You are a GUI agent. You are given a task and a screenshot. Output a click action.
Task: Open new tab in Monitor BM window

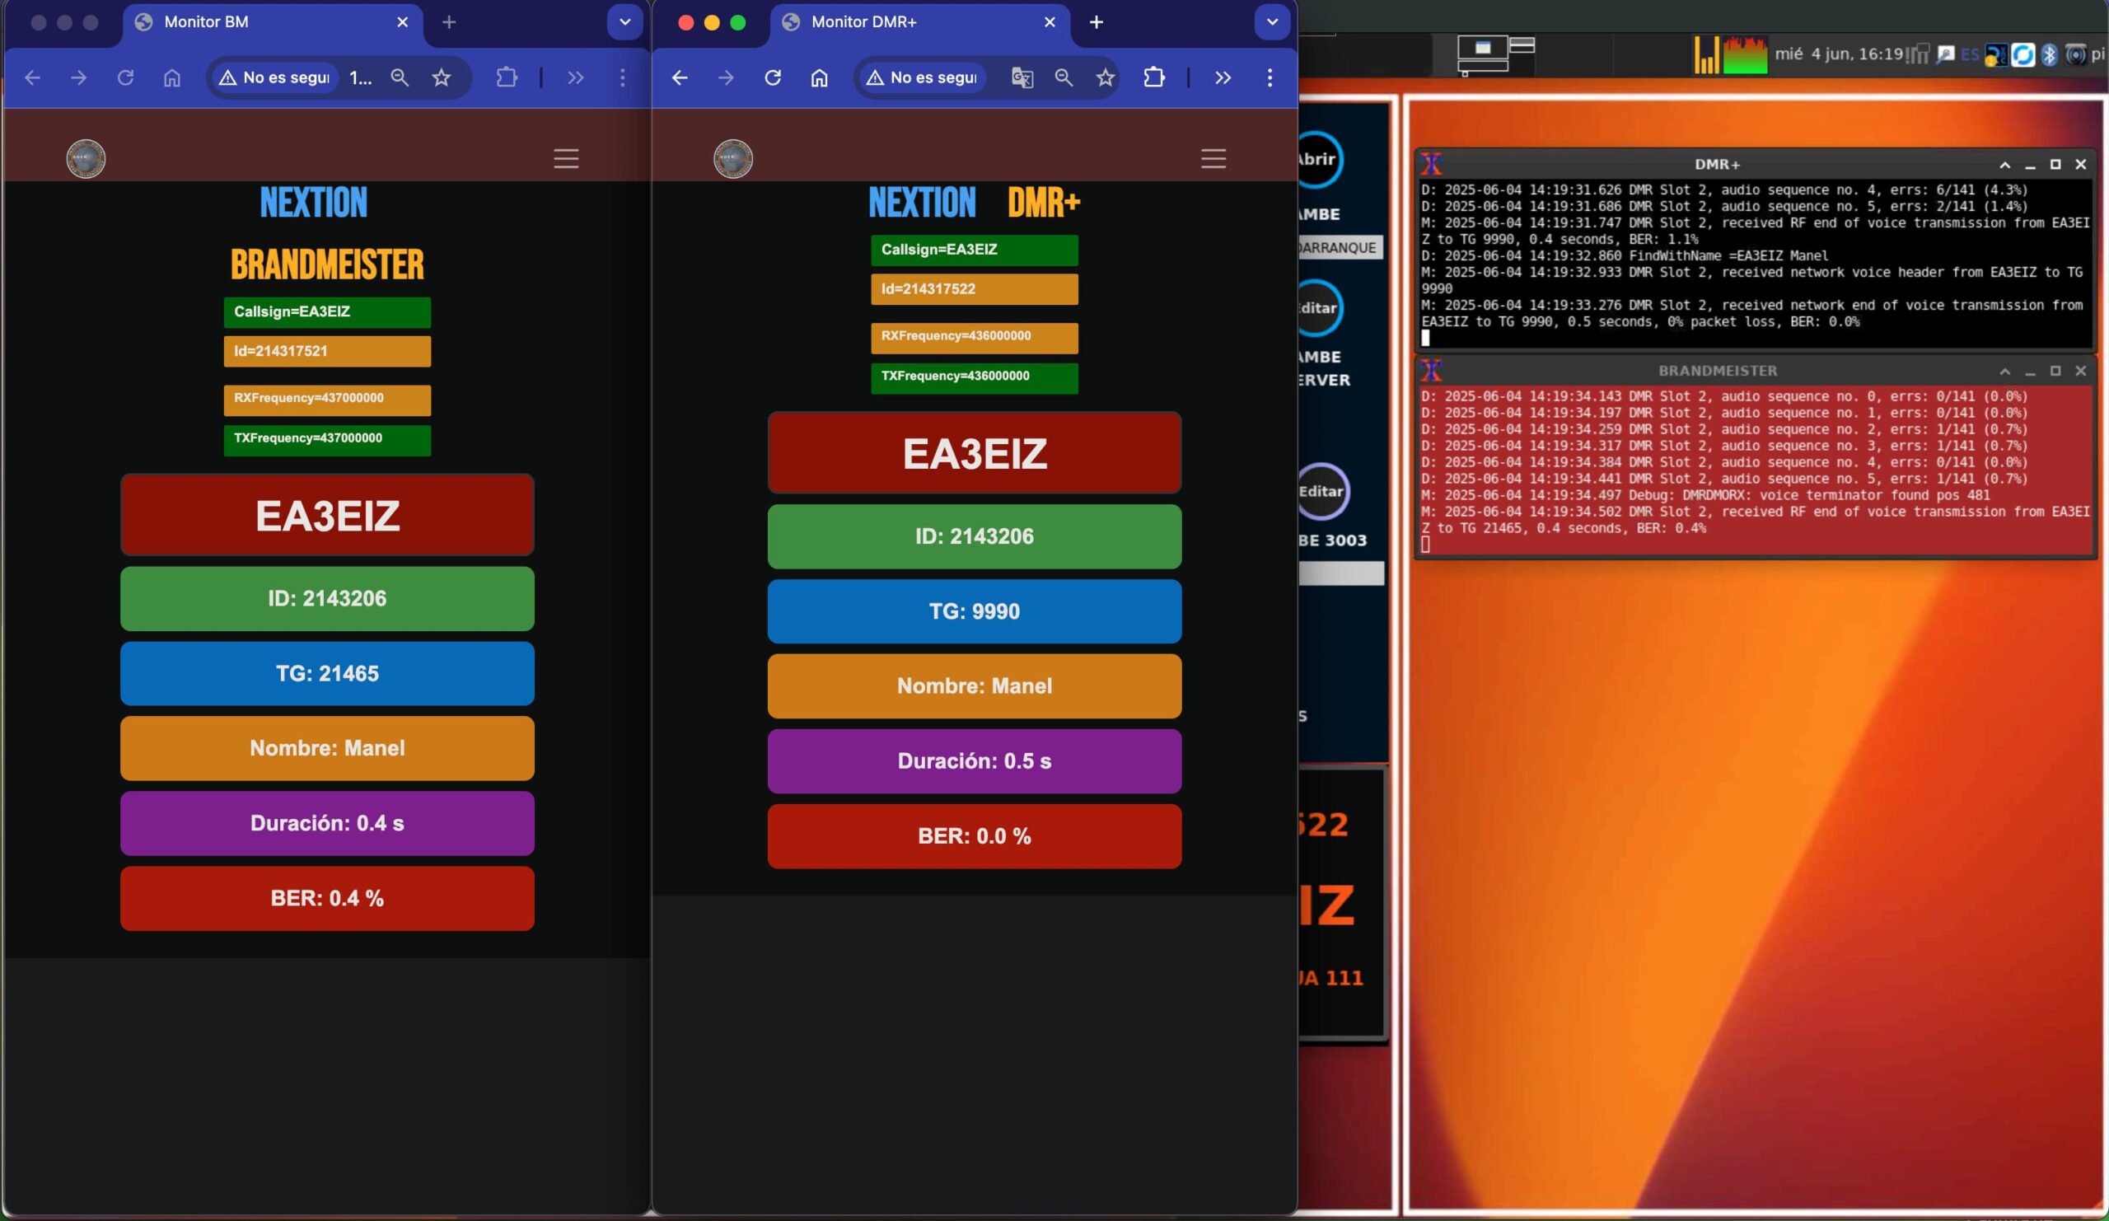pyautogui.click(x=450, y=22)
